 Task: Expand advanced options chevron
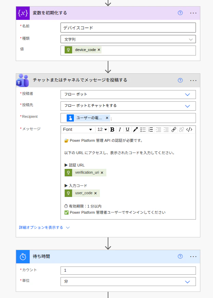[x=68, y=227]
